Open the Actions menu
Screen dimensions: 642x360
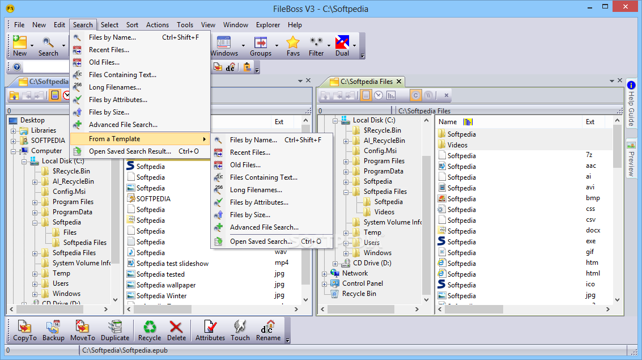(157, 24)
